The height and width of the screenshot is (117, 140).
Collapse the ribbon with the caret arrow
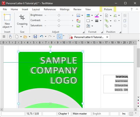pos(137,9)
